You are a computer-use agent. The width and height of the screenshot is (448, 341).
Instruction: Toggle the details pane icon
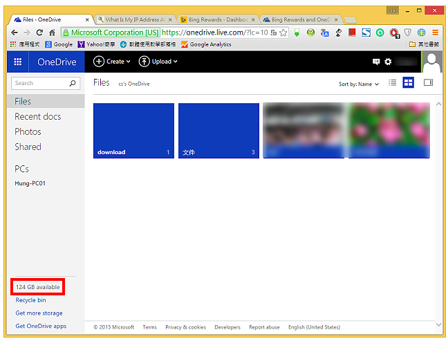point(428,82)
